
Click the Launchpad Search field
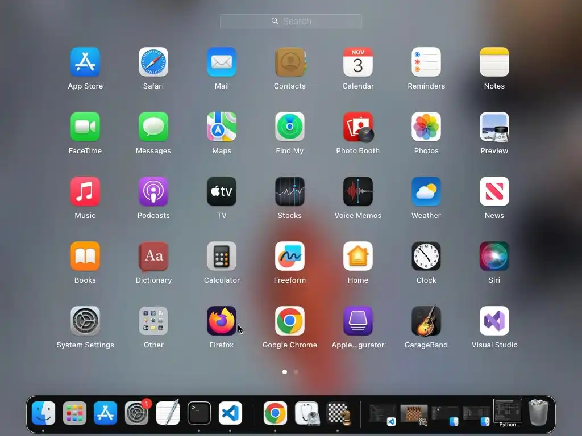(x=291, y=21)
